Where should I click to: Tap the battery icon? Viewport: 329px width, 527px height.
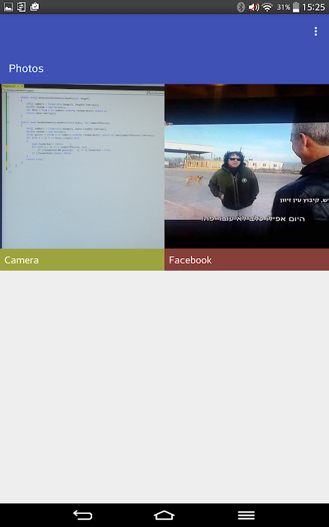(x=295, y=7)
